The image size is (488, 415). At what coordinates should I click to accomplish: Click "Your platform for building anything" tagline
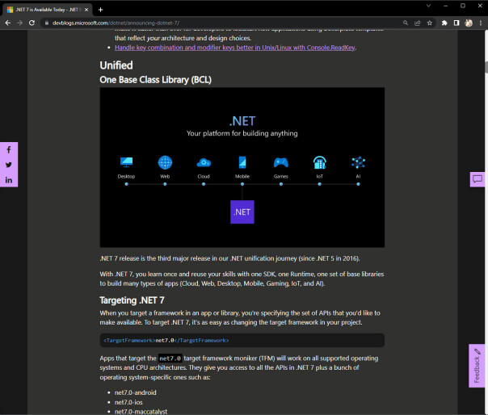[242, 133]
